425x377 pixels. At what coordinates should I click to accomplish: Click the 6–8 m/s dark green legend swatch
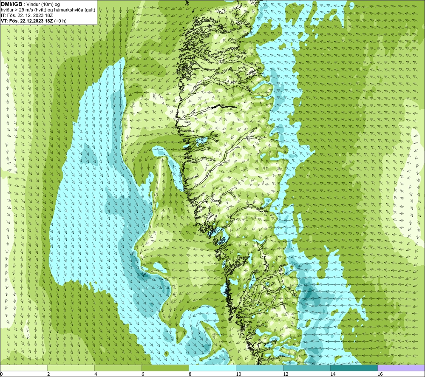click(x=165, y=368)
